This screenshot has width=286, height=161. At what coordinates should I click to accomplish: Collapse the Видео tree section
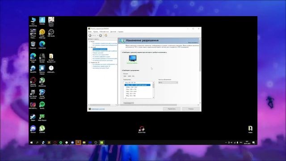89,42
